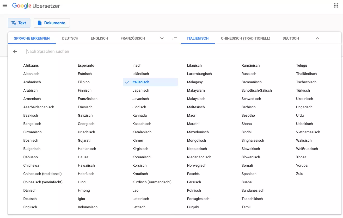Focus the Nach Sprachen suchen field
This screenshot has width=343, height=218.
point(180,52)
